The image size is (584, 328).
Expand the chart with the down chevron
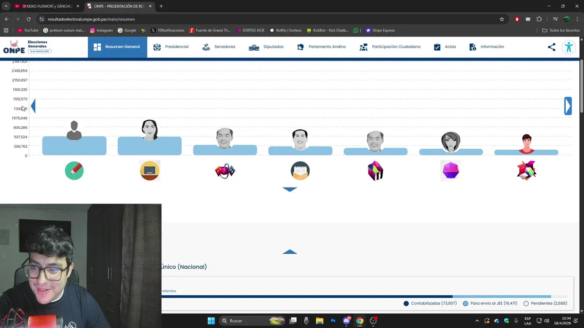[x=290, y=189]
